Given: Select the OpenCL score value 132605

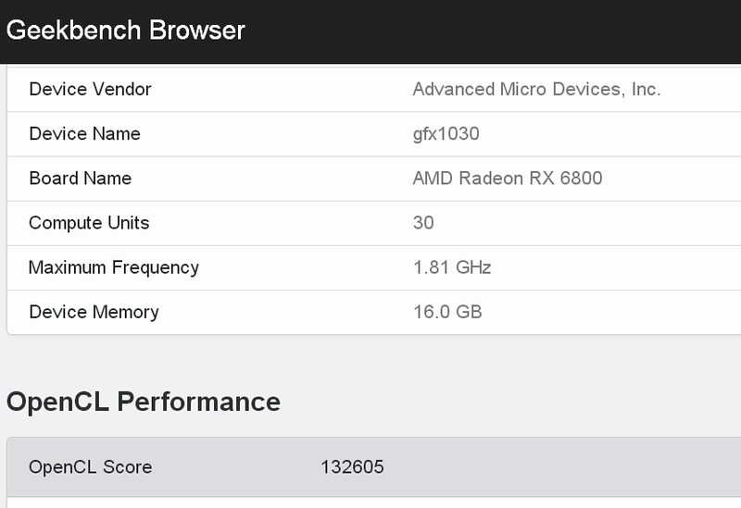Looking at the screenshot, I should click(352, 466).
